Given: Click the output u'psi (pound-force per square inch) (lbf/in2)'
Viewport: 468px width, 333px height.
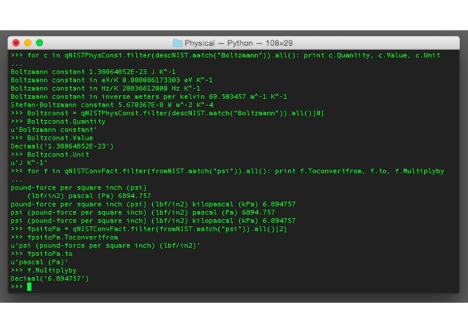Looking at the screenshot, I should pyautogui.click(x=105, y=246).
